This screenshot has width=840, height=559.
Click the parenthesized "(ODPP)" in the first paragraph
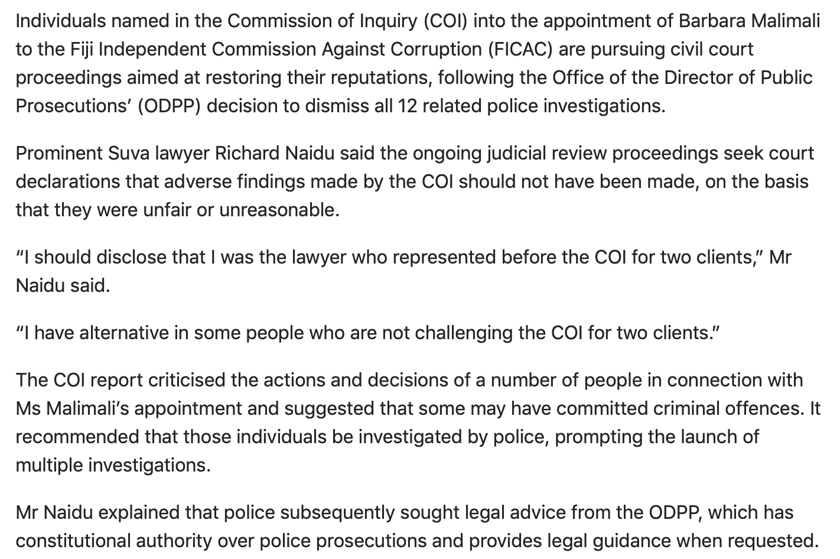pyautogui.click(x=170, y=106)
